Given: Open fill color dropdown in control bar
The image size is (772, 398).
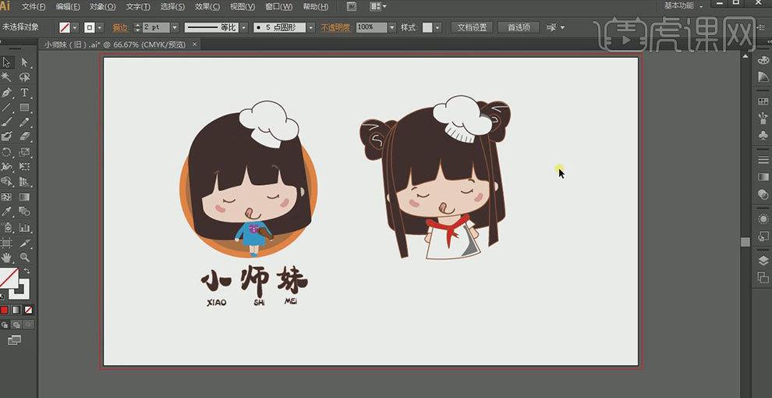Looking at the screenshot, I should coord(76,27).
